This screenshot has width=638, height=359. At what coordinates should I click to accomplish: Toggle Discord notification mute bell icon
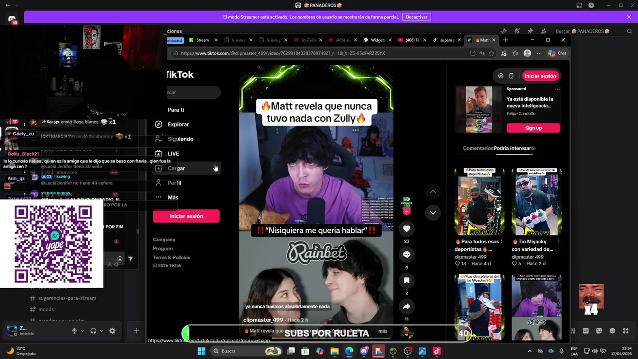coord(517,31)
